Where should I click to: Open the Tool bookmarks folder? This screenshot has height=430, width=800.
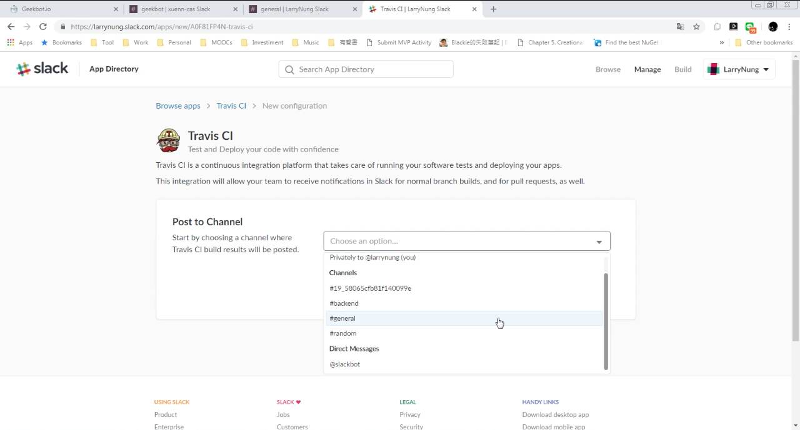coord(102,42)
